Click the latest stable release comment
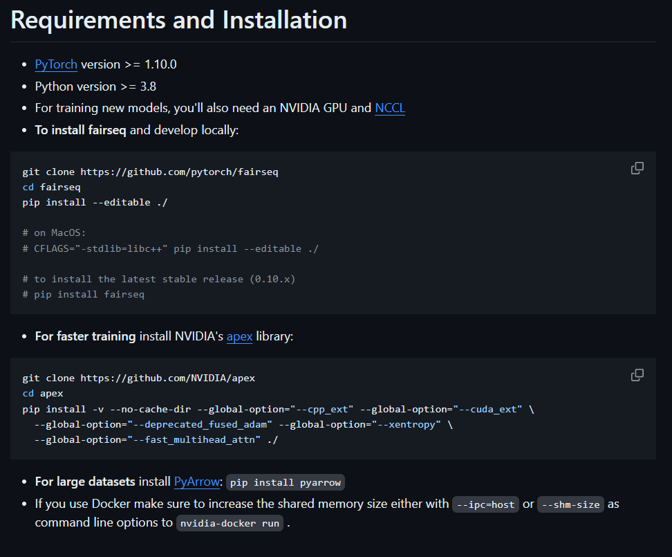The width and height of the screenshot is (672, 557). pos(159,279)
